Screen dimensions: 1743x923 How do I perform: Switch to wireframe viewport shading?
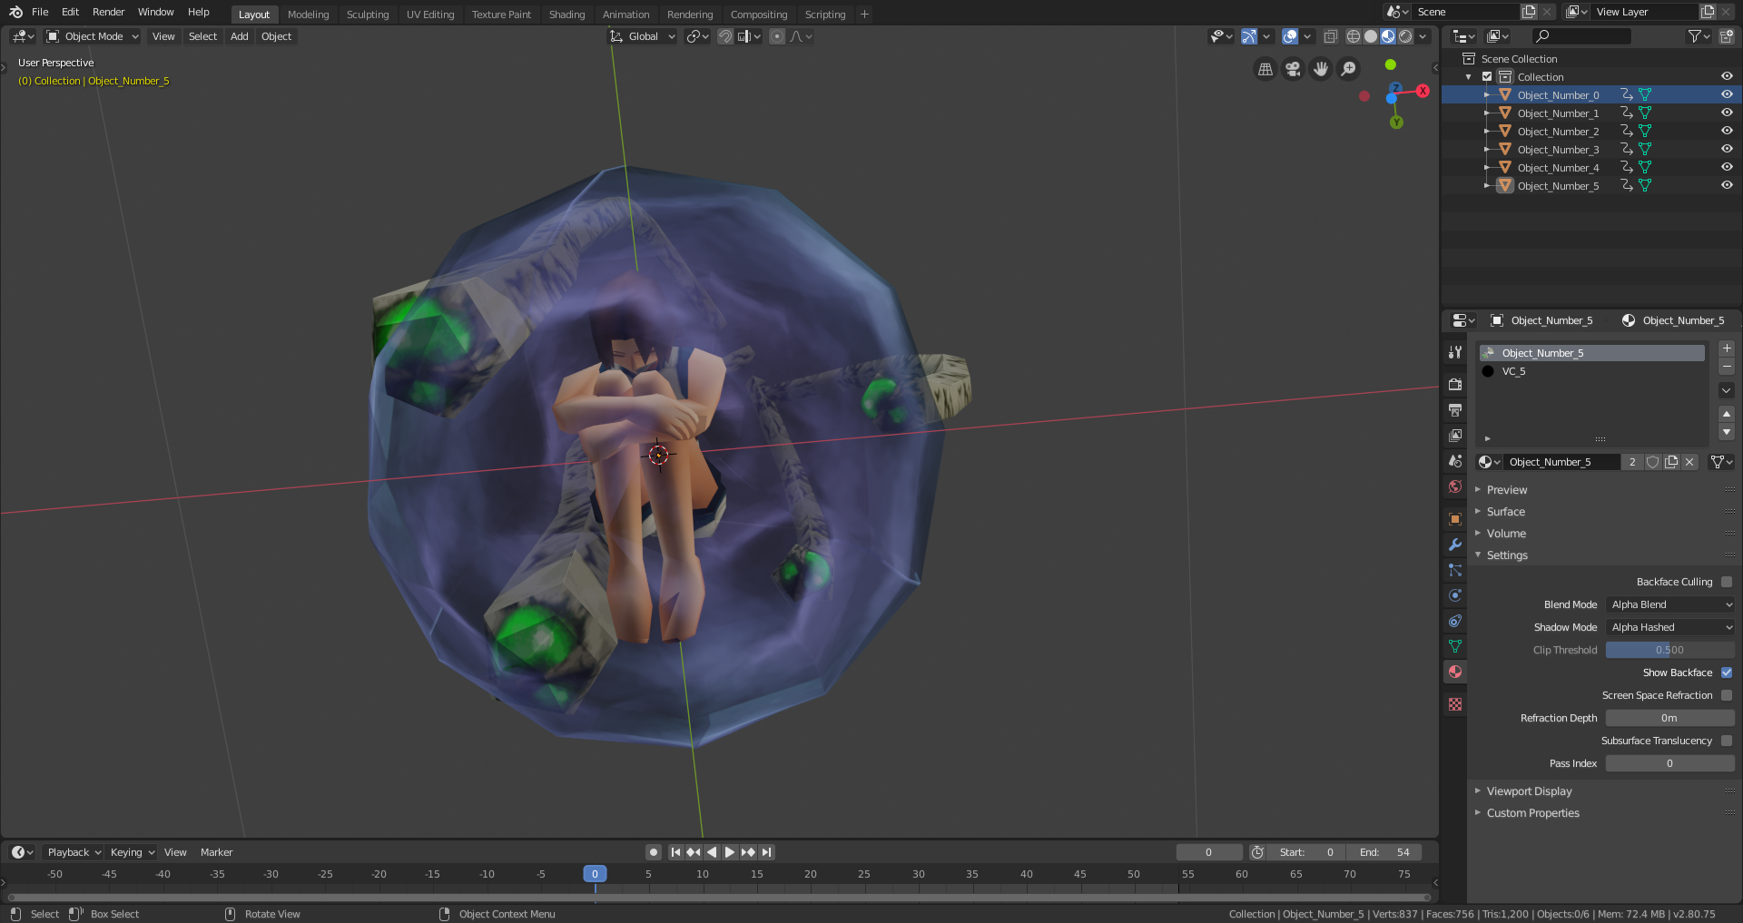[1354, 36]
